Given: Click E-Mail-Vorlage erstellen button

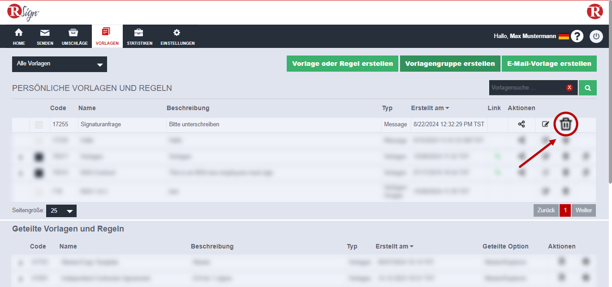Looking at the screenshot, I should pyautogui.click(x=549, y=64).
